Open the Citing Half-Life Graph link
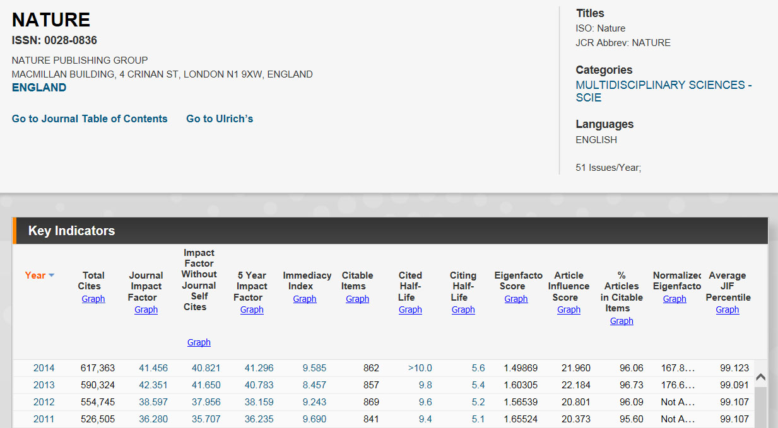This screenshot has width=778, height=428. (463, 309)
